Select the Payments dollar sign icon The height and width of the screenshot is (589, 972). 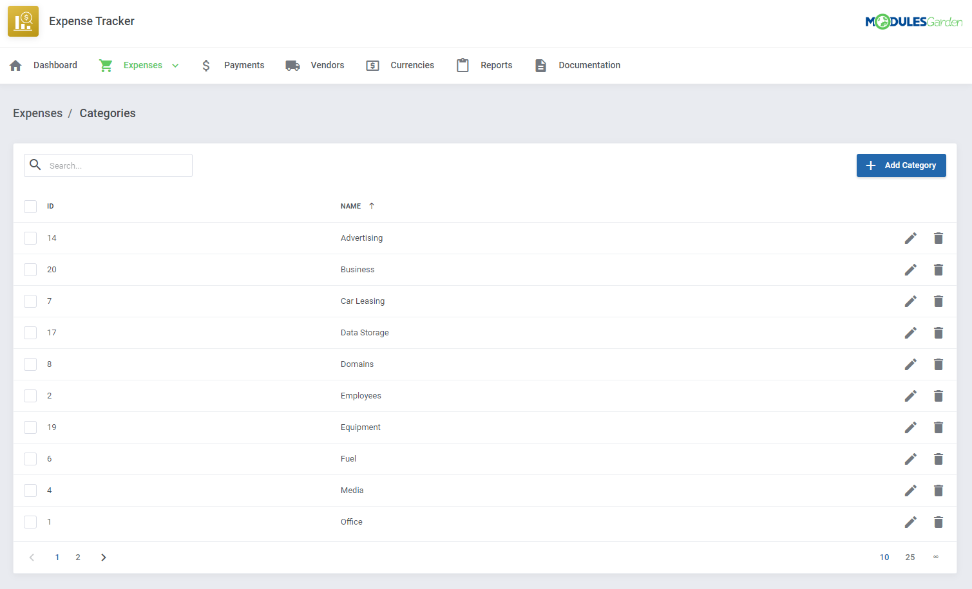(205, 65)
